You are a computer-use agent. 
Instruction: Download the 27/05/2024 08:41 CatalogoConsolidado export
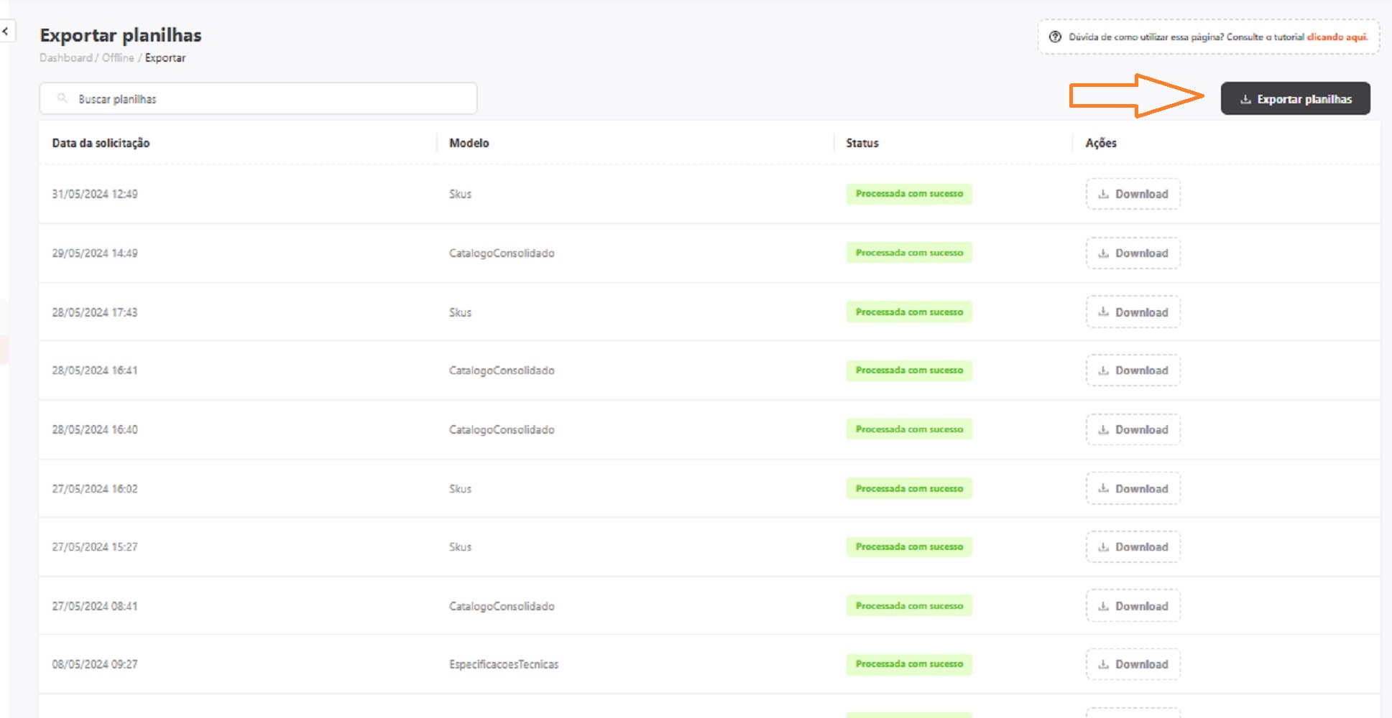(1133, 607)
